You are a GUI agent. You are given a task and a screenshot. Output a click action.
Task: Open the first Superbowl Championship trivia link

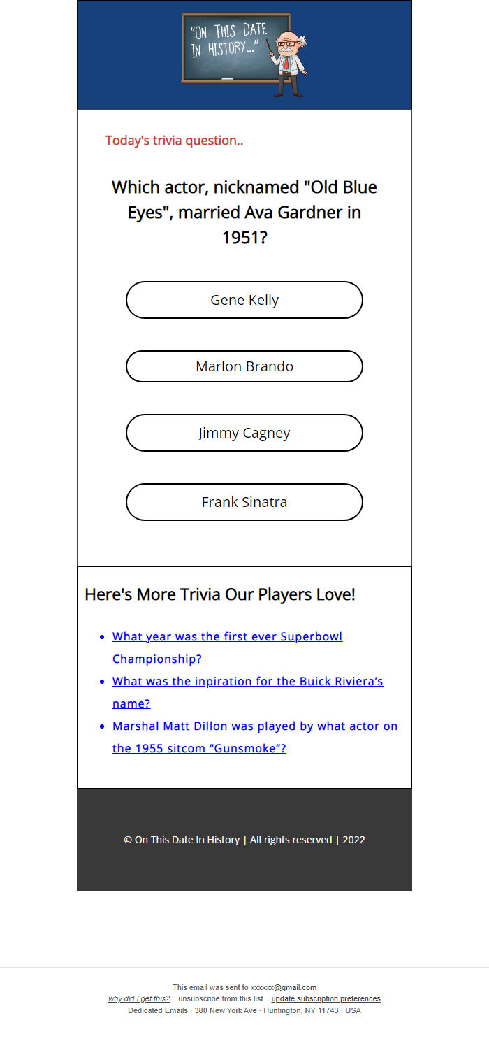pyautogui.click(x=227, y=637)
